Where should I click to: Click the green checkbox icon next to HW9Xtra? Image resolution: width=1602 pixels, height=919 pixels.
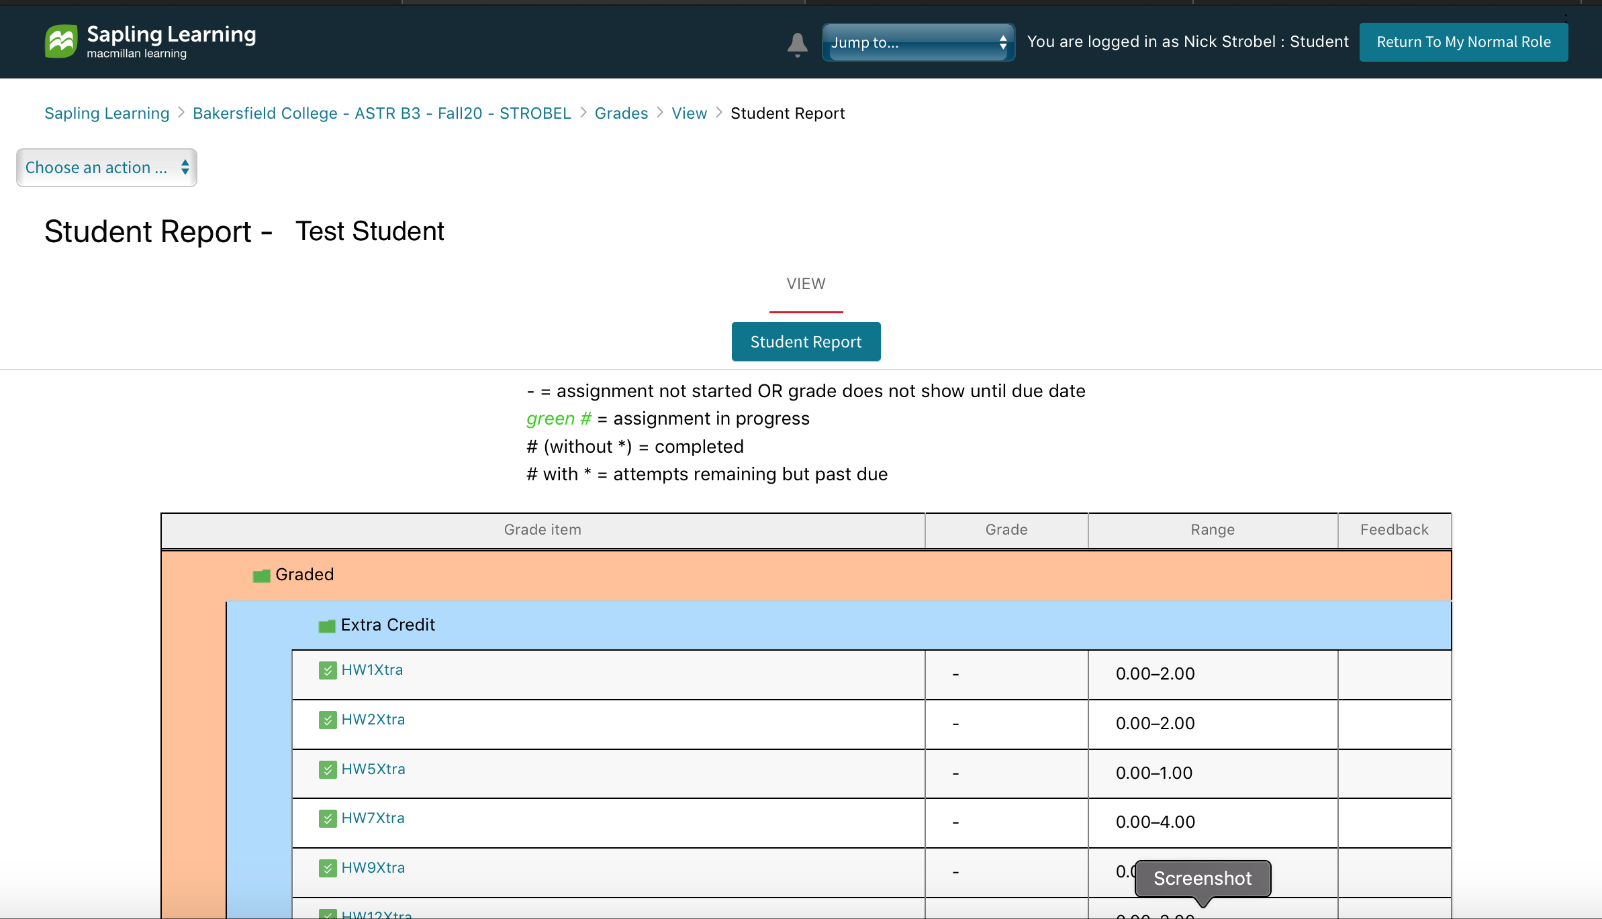(328, 867)
